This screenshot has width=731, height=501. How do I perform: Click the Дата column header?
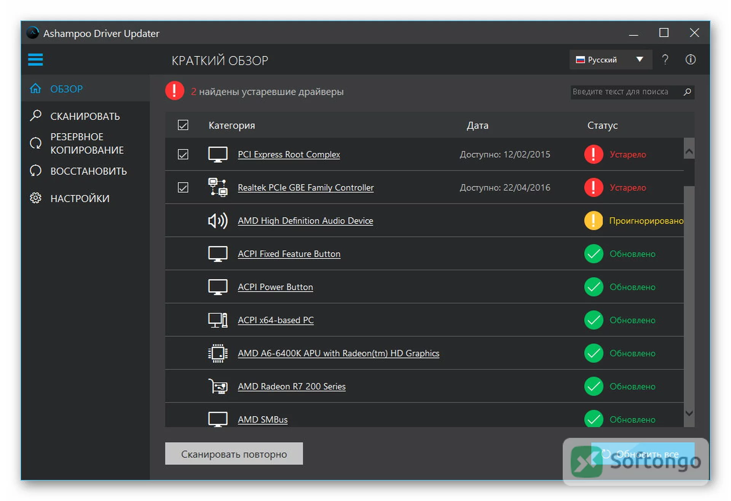pyautogui.click(x=477, y=125)
